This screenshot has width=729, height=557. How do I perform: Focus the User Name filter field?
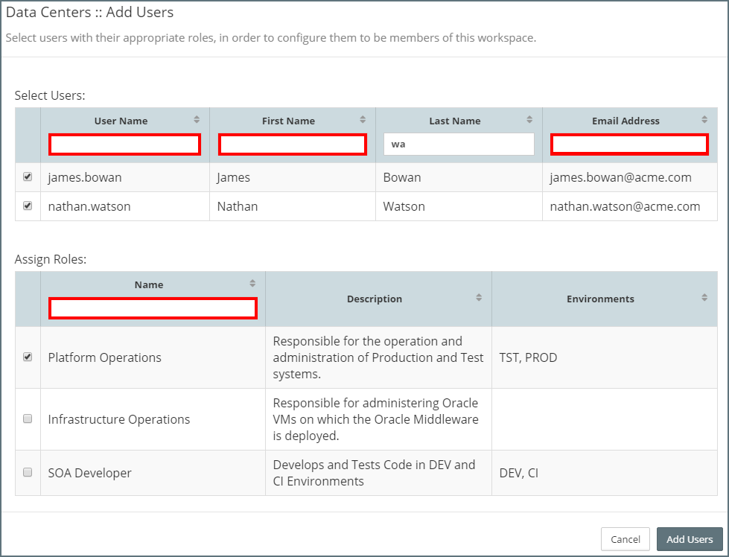coord(124,144)
